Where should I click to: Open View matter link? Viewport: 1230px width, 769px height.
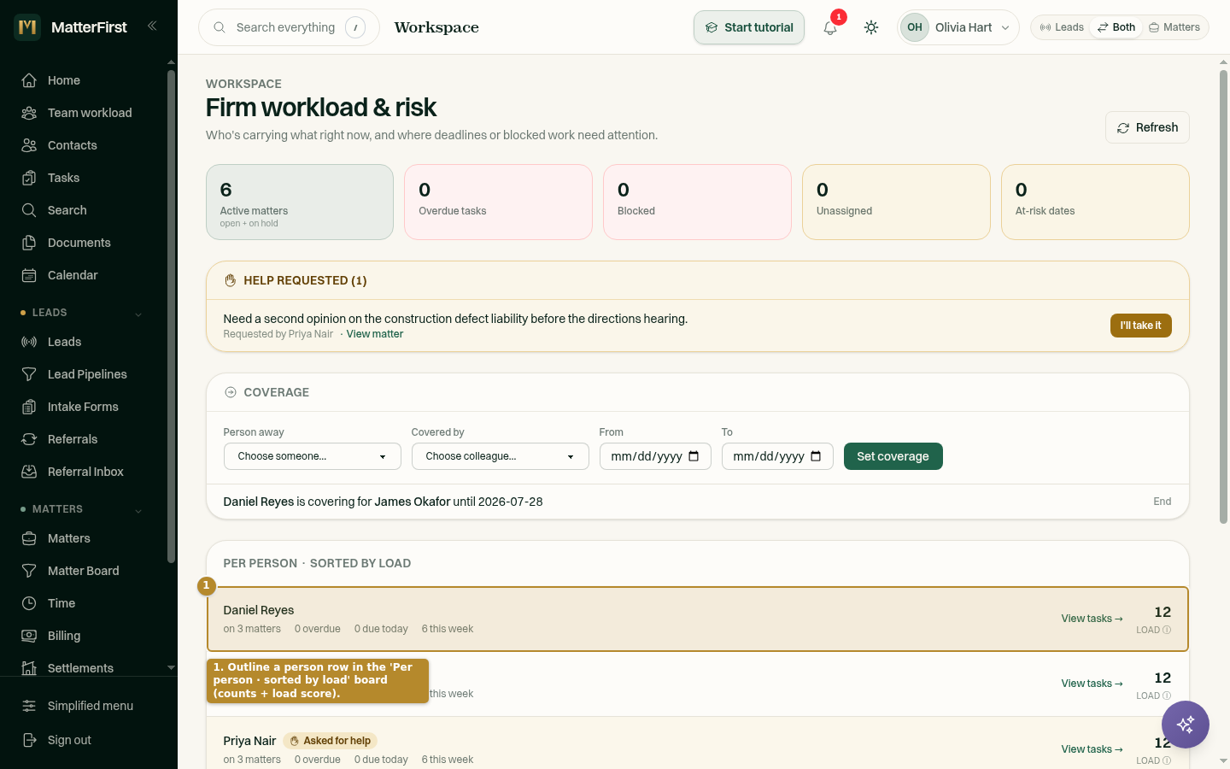coord(375,334)
